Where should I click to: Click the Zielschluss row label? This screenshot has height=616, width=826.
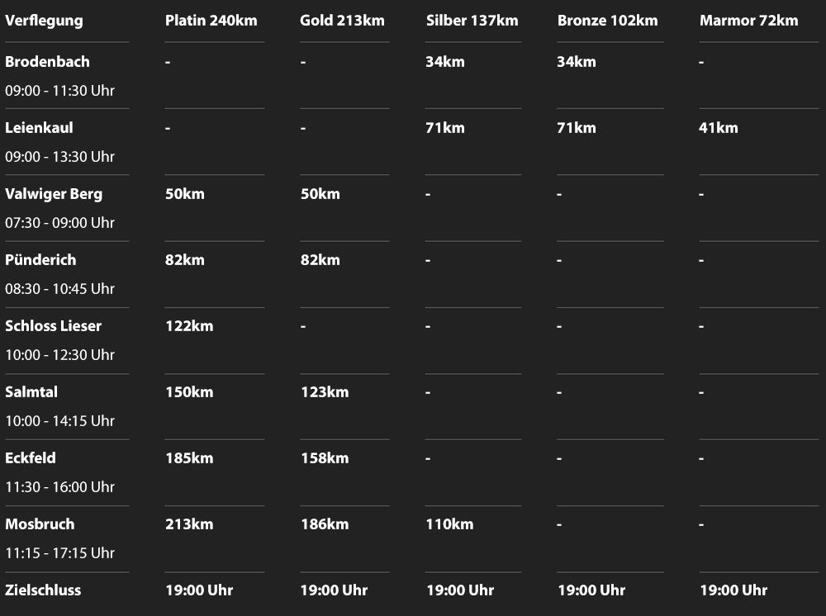click(43, 590)
